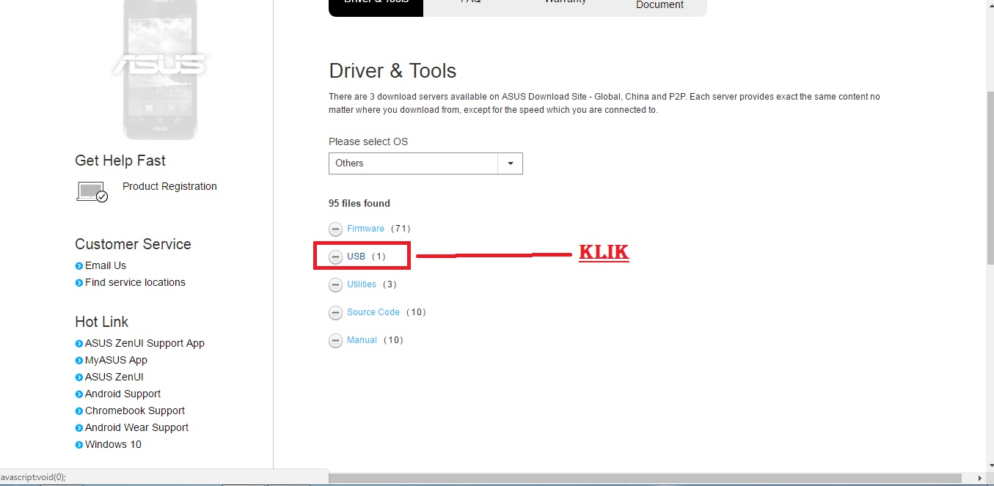Open the Manual downloads link
The width and height of the screenshot is (994, 486).
point(362,340)
